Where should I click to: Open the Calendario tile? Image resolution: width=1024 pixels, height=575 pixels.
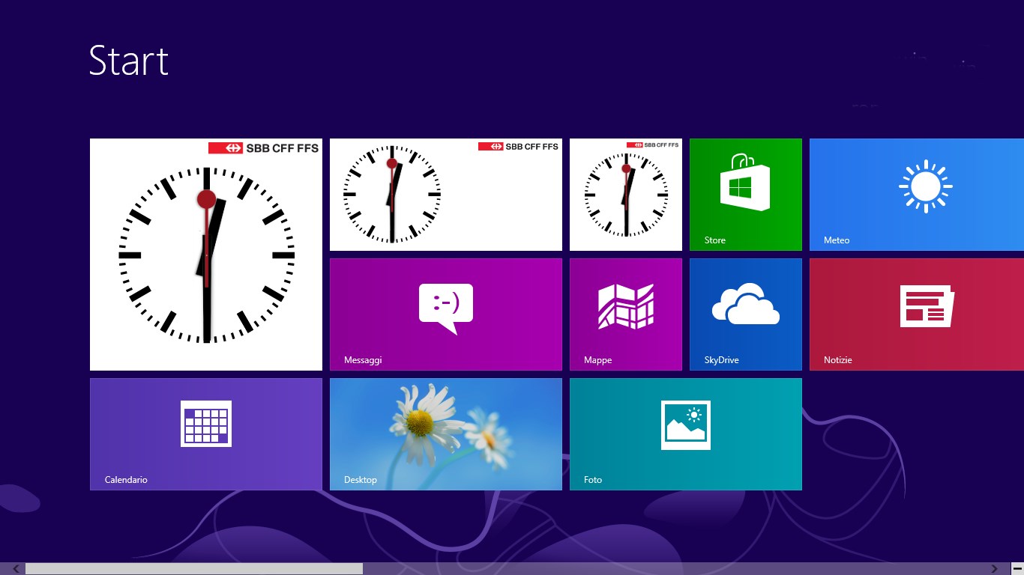point(206,434)
